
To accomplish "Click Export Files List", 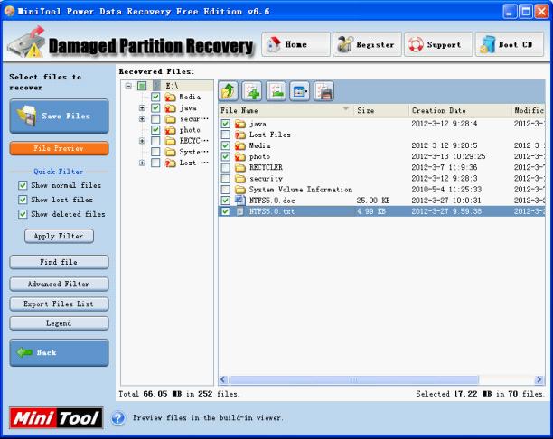I will 60,304.
